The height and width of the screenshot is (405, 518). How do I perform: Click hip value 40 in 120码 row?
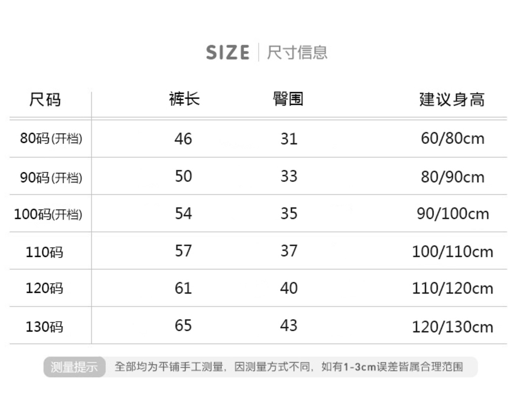(x=289, y=288)
